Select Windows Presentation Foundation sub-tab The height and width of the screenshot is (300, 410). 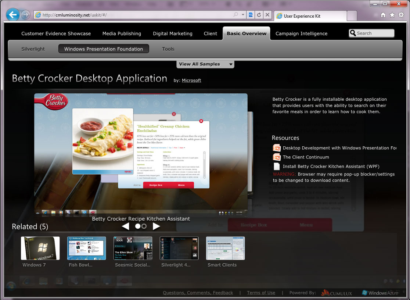click(104, 49)
